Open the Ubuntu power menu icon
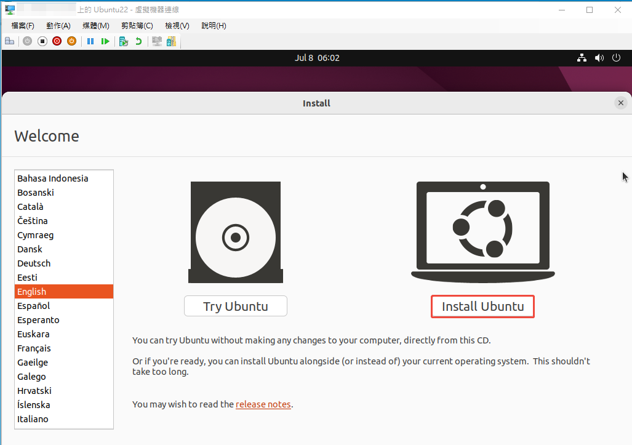Viewport: 632px width, 445px height. tap(616, 58)
